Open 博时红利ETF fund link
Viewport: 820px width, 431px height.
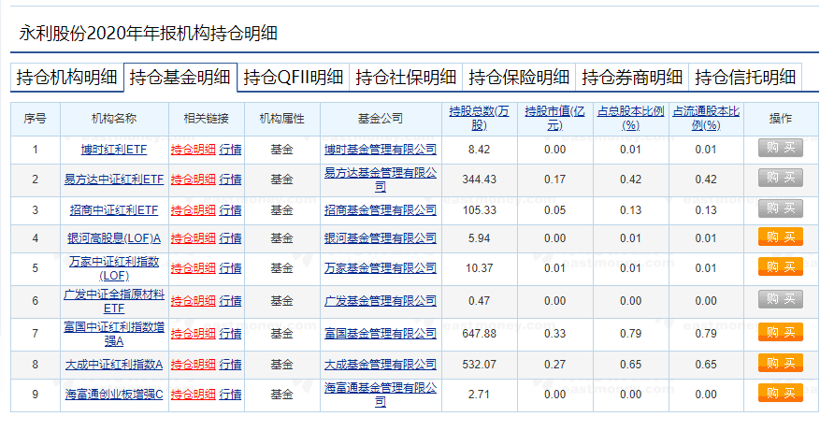tap(114, 150)
